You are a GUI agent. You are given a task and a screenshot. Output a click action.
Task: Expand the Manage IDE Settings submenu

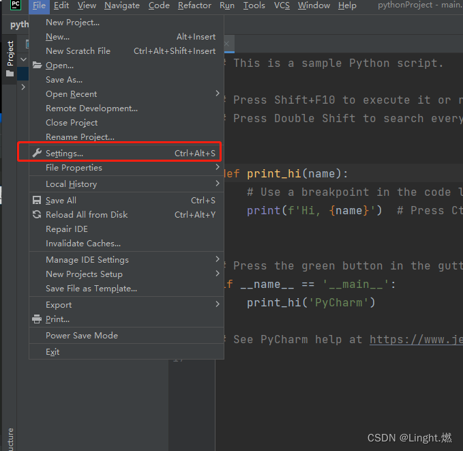(126, 259)
